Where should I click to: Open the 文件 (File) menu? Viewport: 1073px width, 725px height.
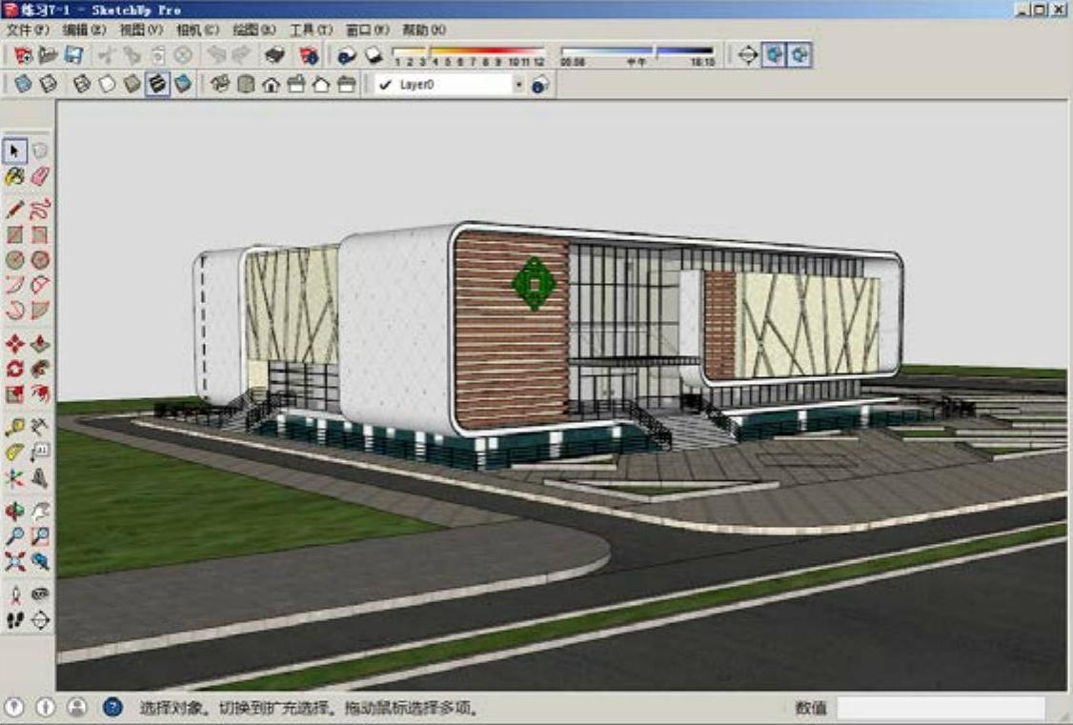[x=28, y=30]
